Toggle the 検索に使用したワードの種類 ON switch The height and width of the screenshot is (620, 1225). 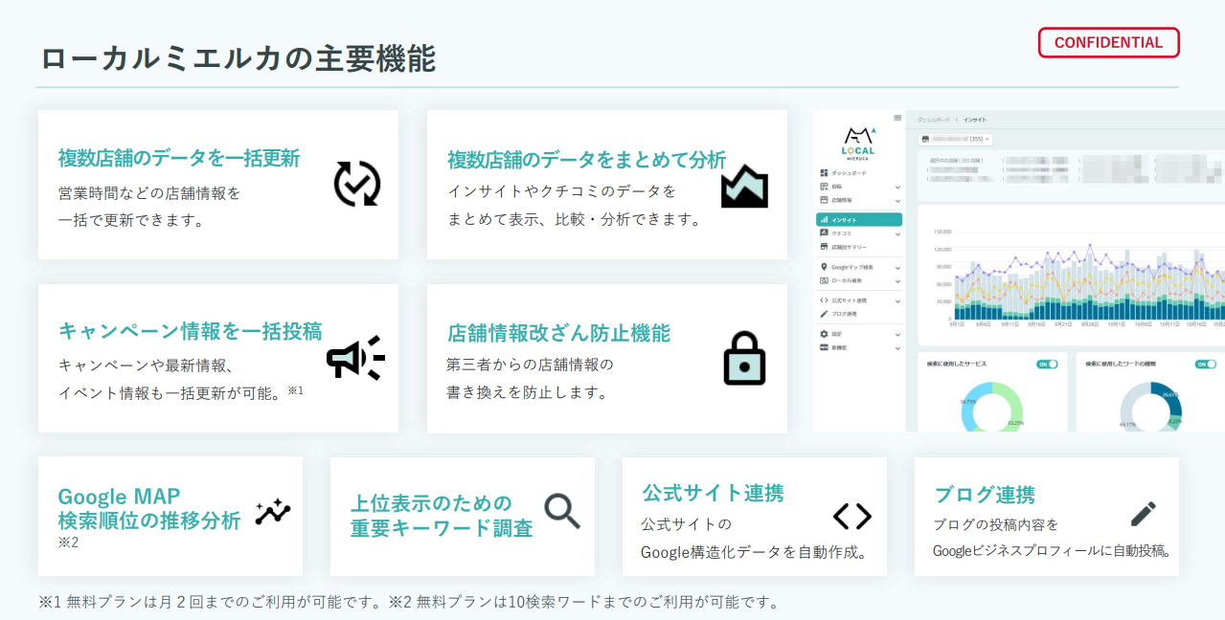(x=1205, y=364)
